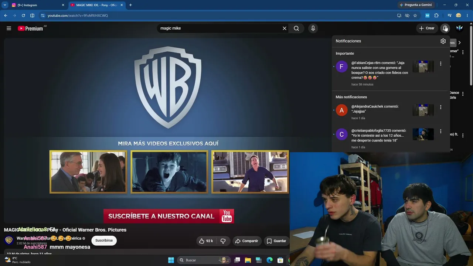This screenshot has width=473, height=266.
Task: Dislike the video
Action: [x=223, y=241]
